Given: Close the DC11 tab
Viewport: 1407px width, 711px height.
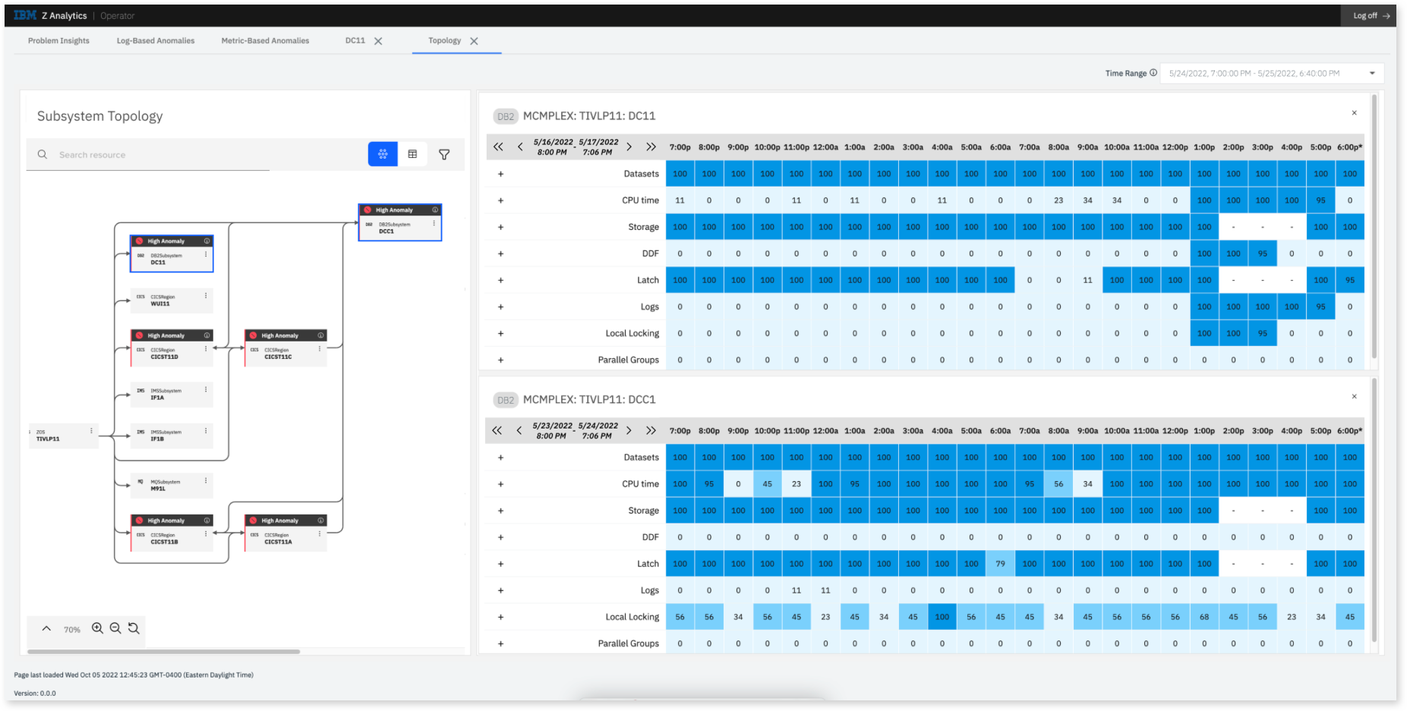Looking at the screenshot, I should pos(378,41).
